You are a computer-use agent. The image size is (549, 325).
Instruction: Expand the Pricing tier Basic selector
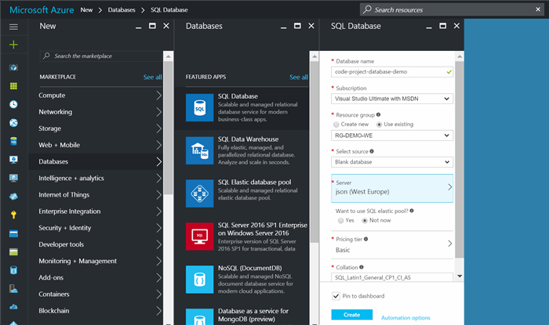click(x=392, y=244)
